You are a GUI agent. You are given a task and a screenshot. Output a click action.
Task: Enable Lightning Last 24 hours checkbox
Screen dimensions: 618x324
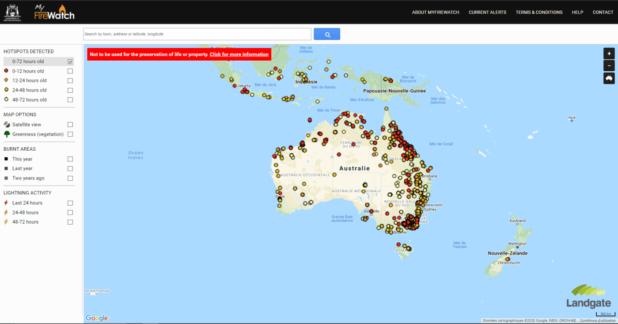point(70,203)
